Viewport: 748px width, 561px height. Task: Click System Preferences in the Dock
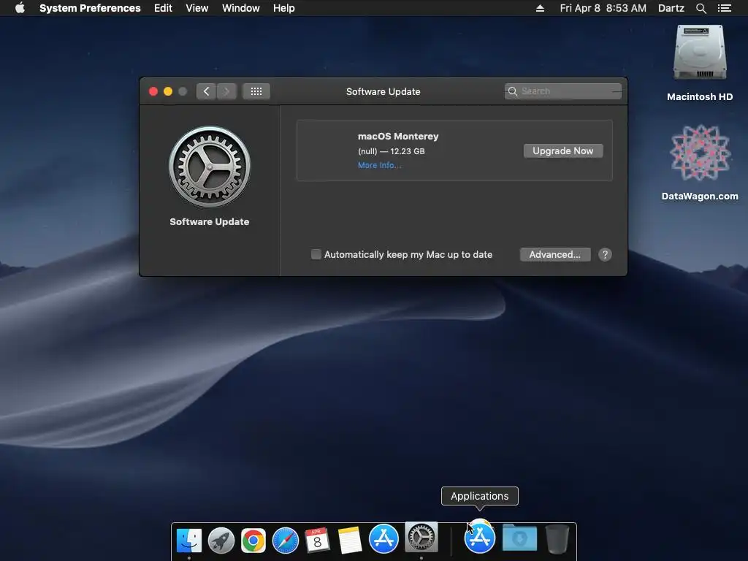point(421,537)
